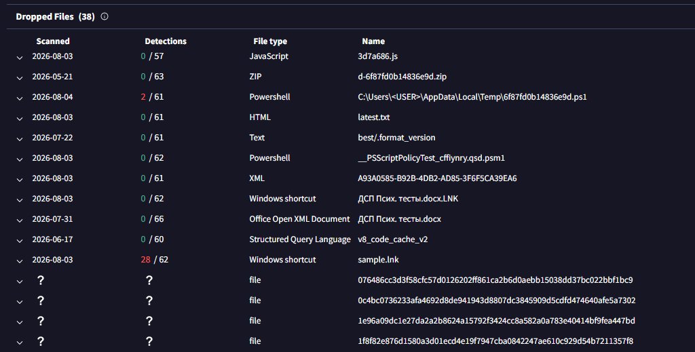Click the 0 / 66 detection score
Image resolution: width=695 pixels, height=352 pixels.
[x=152, y=219]
